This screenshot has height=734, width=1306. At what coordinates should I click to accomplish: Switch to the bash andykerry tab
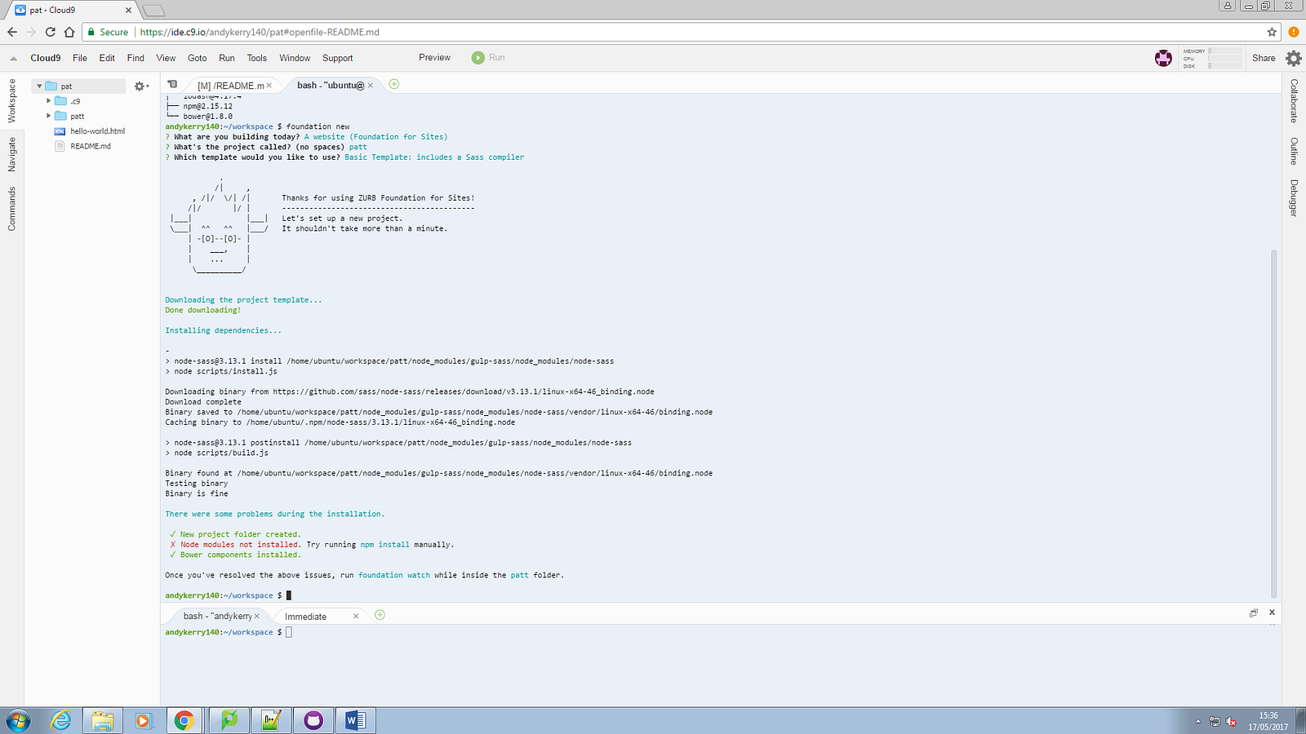(x=217, y=616)
